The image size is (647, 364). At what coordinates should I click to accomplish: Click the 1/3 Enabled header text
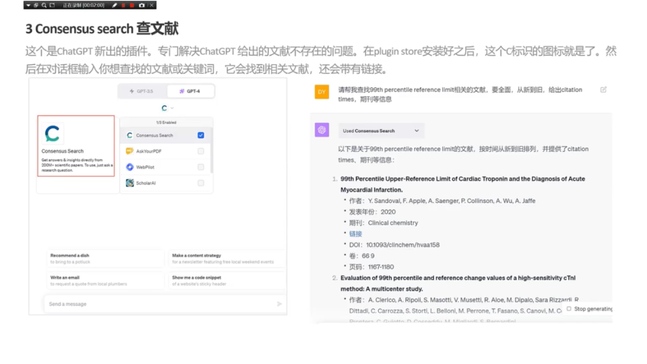tap(166, 123)
